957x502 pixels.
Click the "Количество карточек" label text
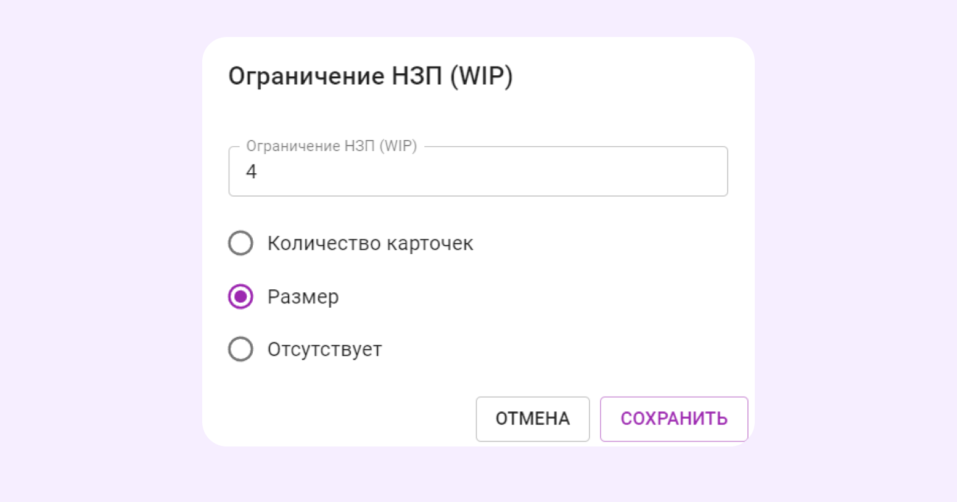click(x=370, y=243)
